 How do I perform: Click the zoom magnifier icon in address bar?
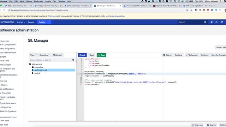point(187,10)
